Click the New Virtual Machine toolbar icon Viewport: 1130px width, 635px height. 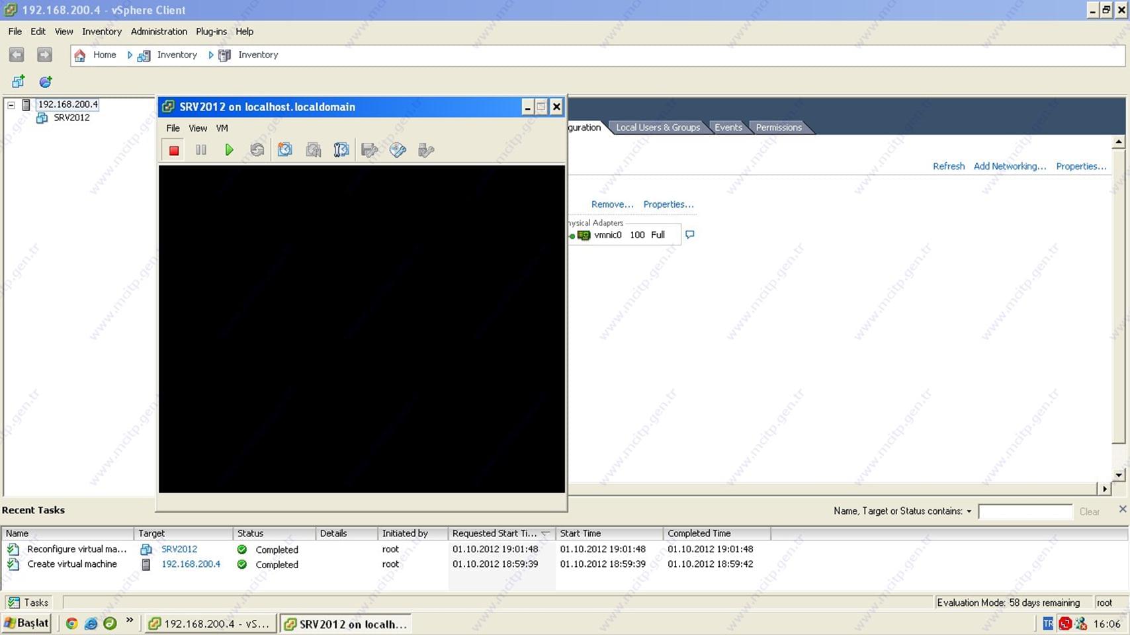19,81
